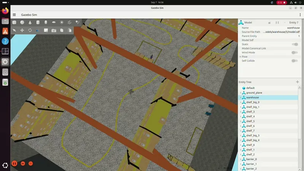Select shelf_0 in Entity Tree
The width and height of the screenshot is (304, 171).
(268, 145)
